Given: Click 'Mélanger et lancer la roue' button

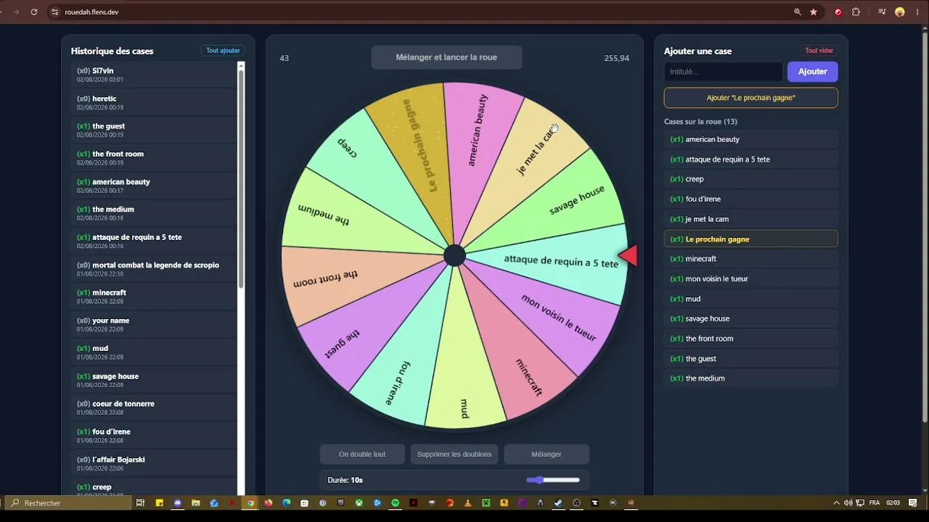Looking at the screenshot, I should [446, 57].
